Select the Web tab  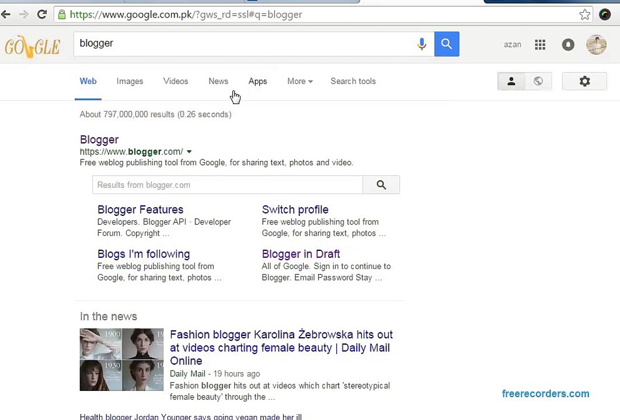point(88,82)
